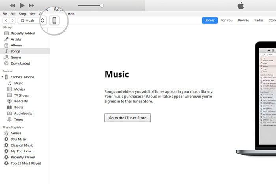Click the Recently Added calendar icon
Viewport: 276px width, 184px height.
(x=6, y=33)
